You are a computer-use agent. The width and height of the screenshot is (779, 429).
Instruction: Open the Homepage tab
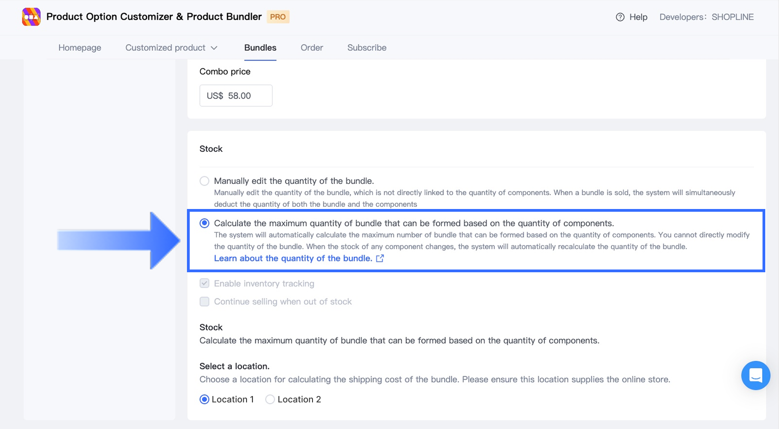coord(80,48)
